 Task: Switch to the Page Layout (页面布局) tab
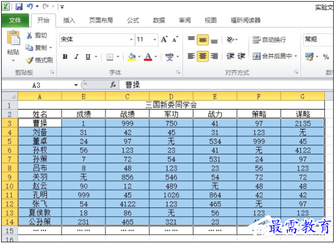(101, 20)
